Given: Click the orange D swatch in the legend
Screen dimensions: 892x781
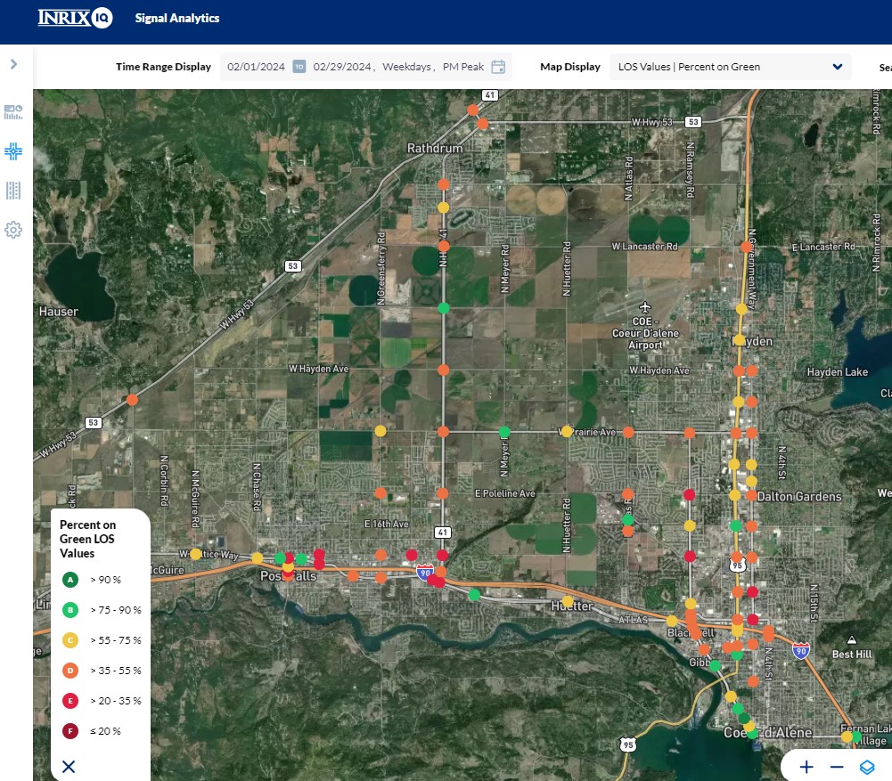Looking at the screenshot, I should click(x=70, y=671).
